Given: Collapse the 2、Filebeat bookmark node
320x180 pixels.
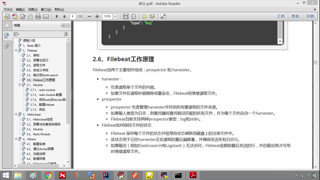Looking at the screenshot, I should point(16,50).
